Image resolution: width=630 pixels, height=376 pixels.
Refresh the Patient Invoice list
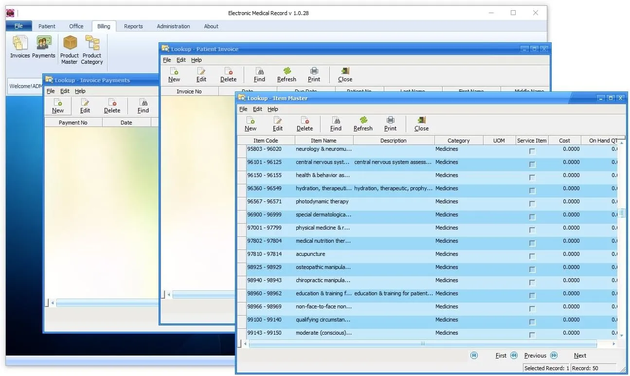pos(287,74)
